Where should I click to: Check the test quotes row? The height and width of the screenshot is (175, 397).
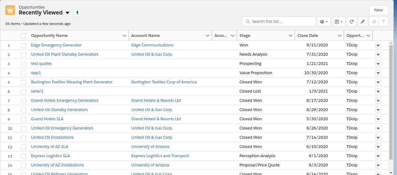(24, 64)
